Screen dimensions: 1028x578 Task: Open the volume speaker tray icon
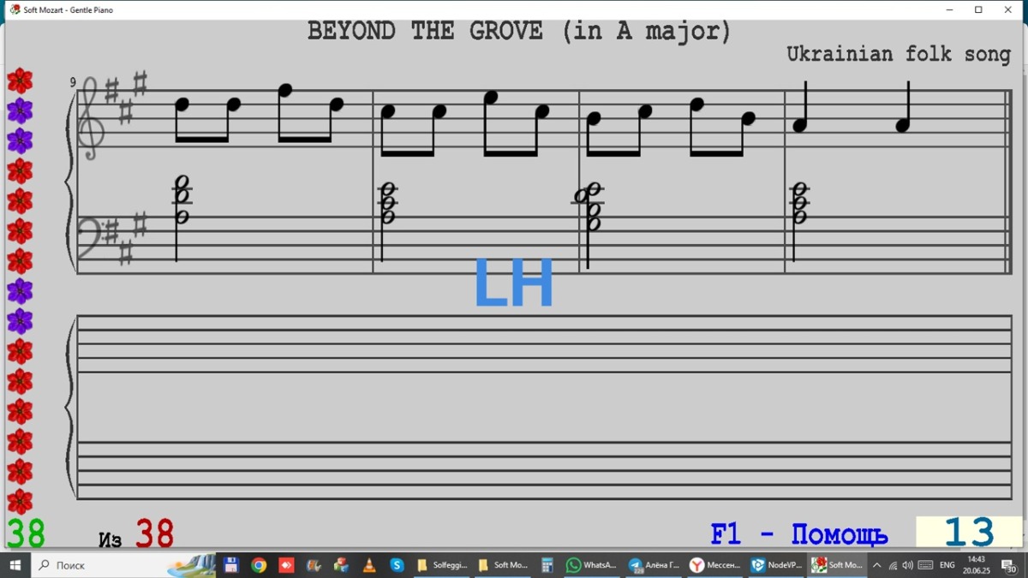coord(907,565)
